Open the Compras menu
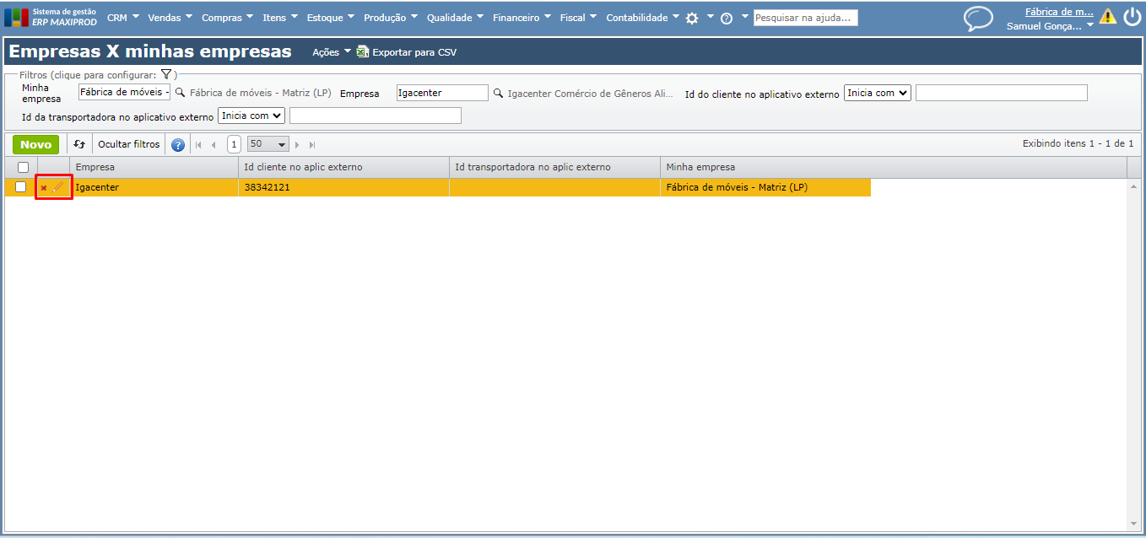The height and width of the screenshot is (538, 1146). (x=227, y=18)
